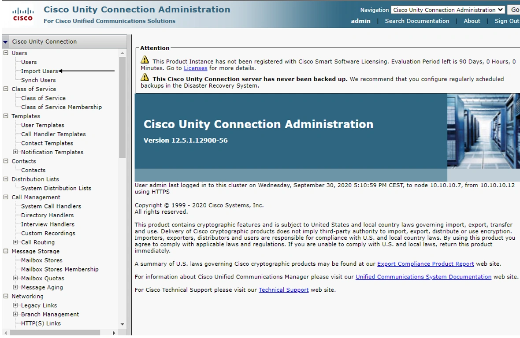The image size is (520, 338).
Task: Click the tree's vertical scrollbar thumb
Action: (x=123, y=108)
